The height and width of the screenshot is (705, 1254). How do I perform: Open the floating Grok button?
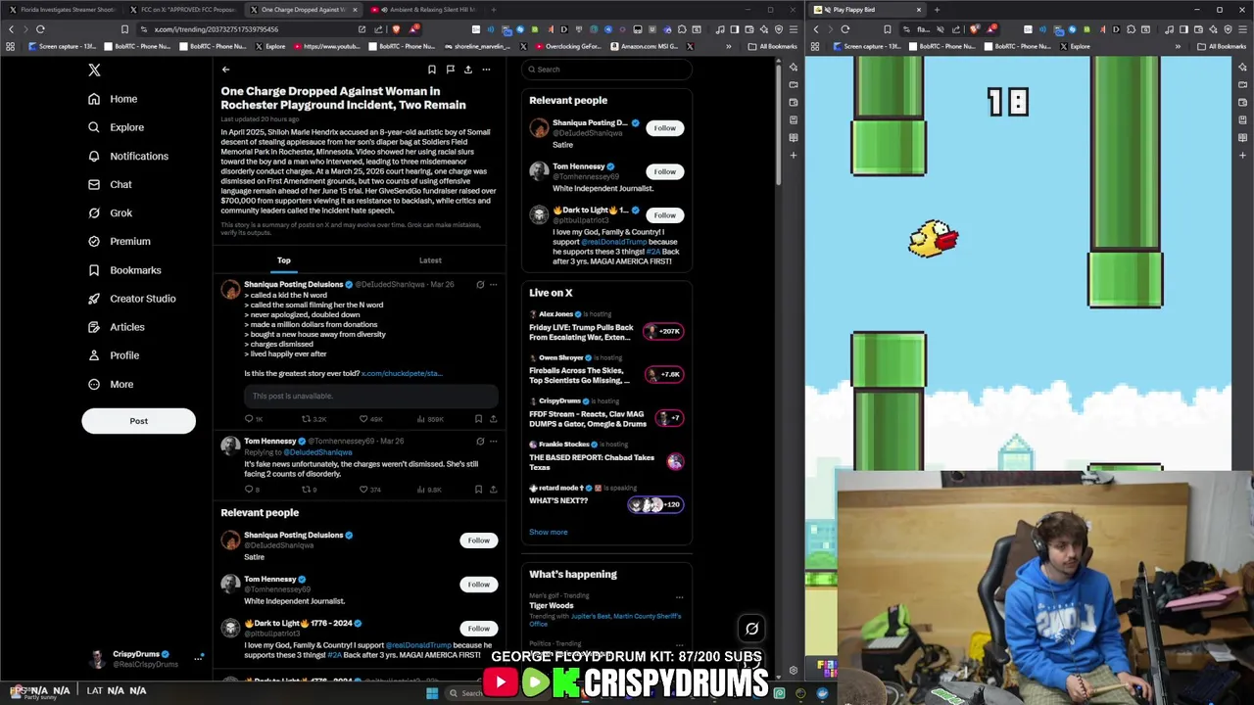point(751,629)
